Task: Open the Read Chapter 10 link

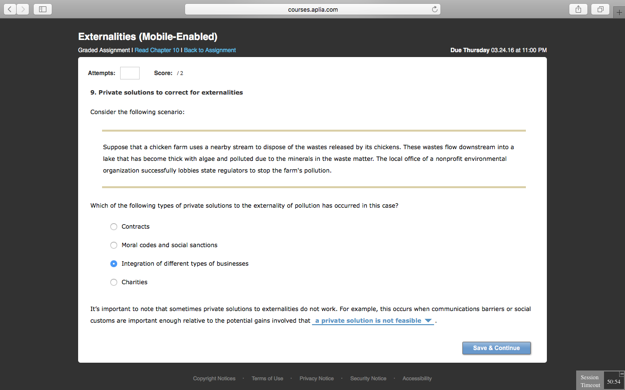Action: [157, 50]
